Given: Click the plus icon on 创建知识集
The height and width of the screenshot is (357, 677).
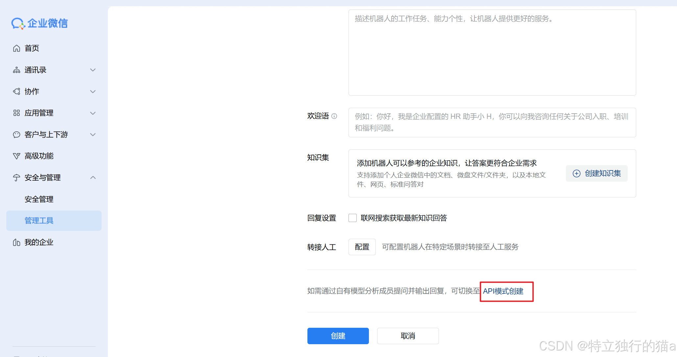Looking at the screenshot, I should point(576,173).
